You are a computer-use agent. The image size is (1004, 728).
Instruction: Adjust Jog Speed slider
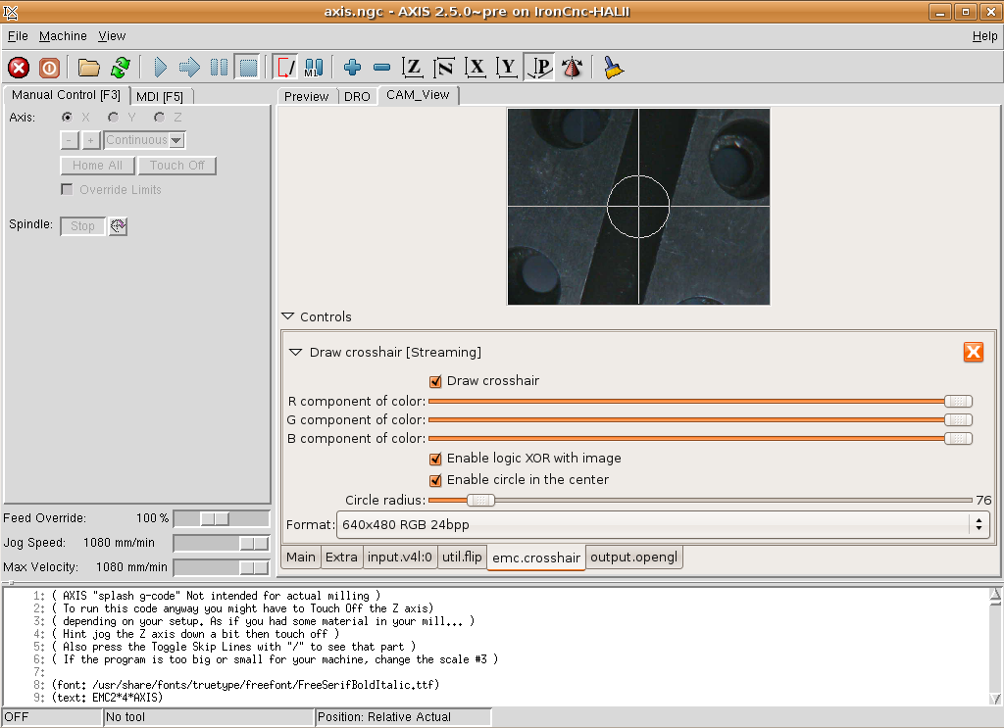coord(222,543)
